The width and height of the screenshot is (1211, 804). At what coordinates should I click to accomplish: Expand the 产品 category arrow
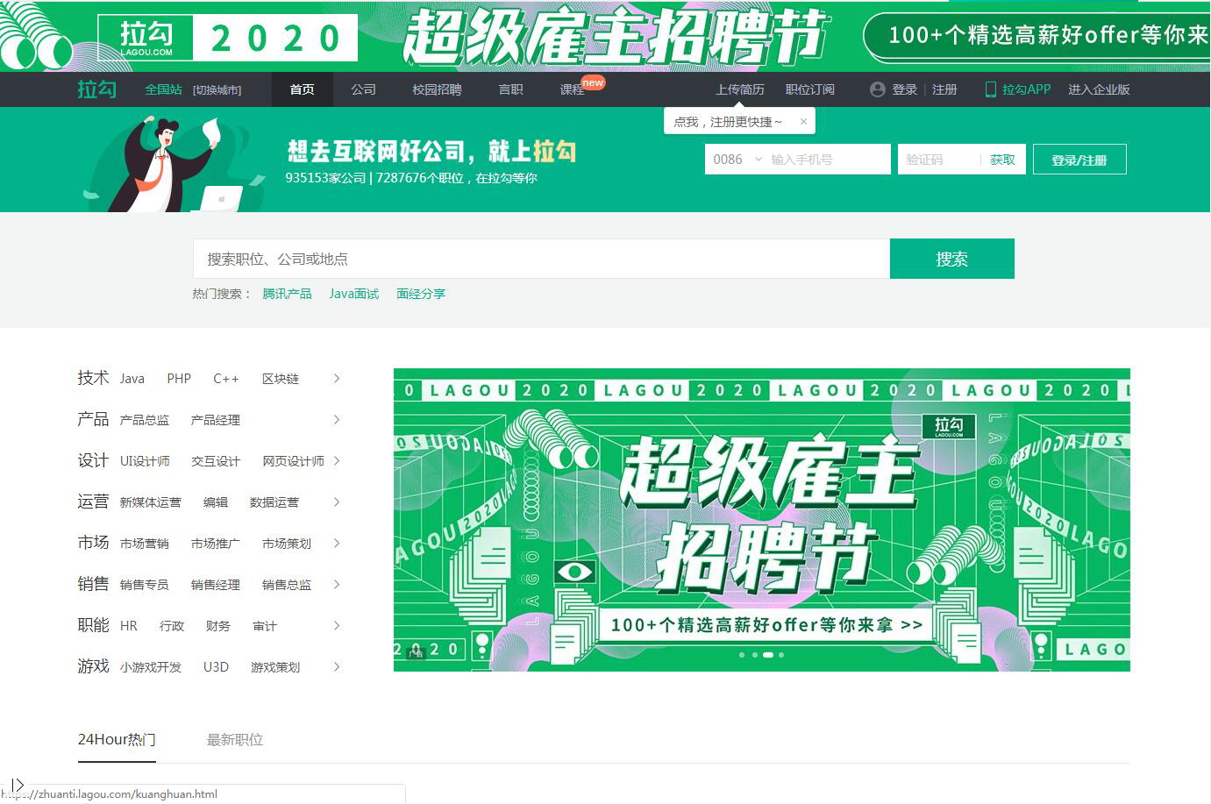tap(337, 420)
